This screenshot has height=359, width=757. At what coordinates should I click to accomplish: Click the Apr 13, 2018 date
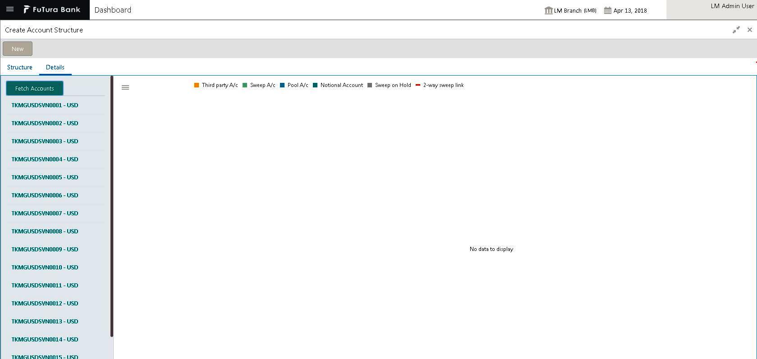[x=630, y=10]
